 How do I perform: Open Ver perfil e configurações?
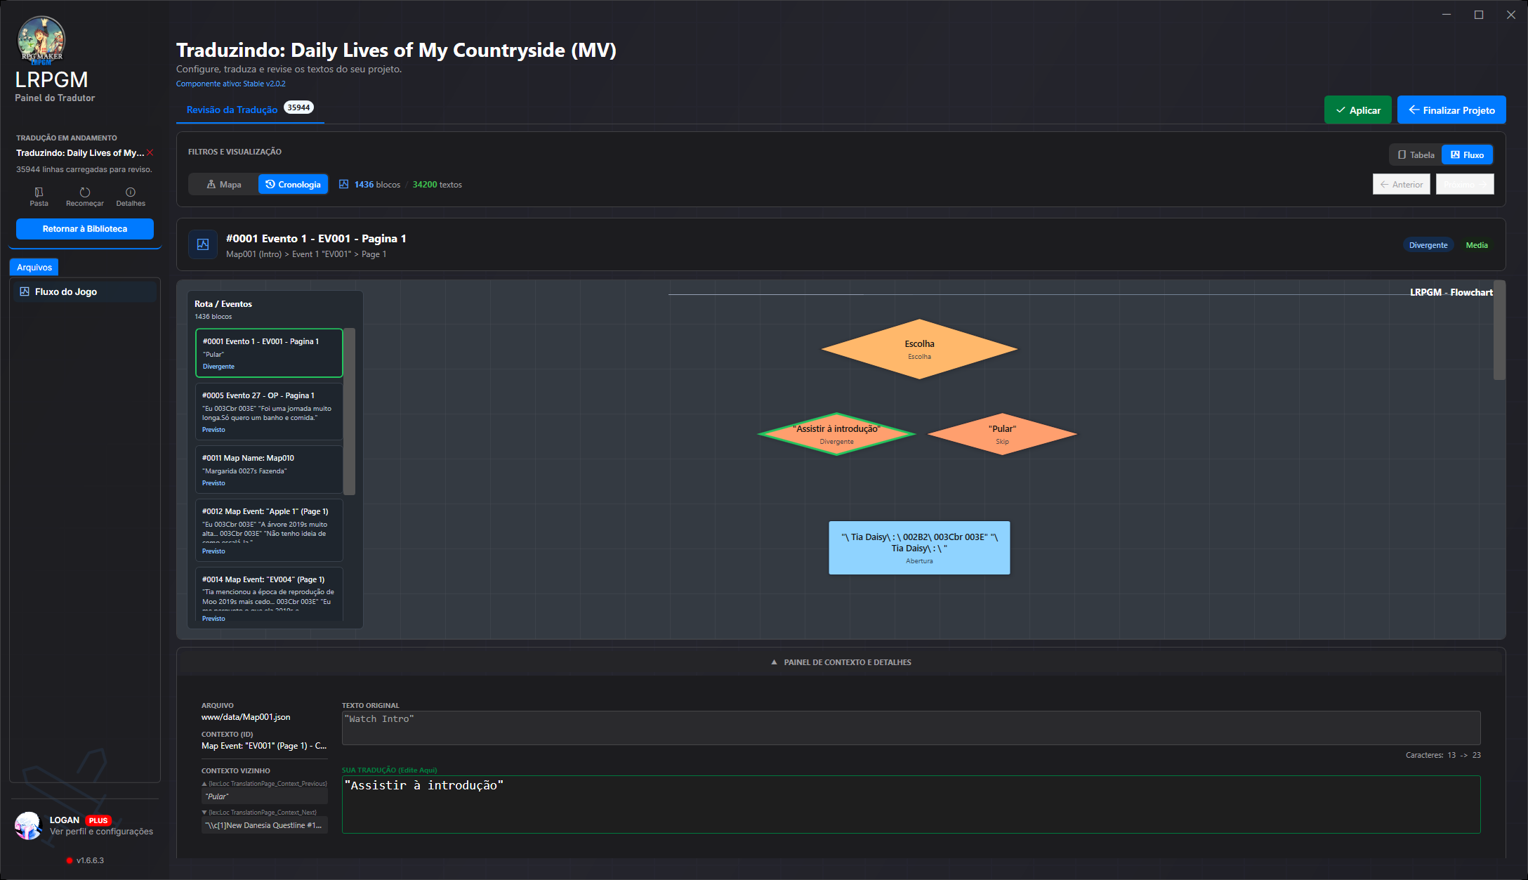[x=101, y=832]
